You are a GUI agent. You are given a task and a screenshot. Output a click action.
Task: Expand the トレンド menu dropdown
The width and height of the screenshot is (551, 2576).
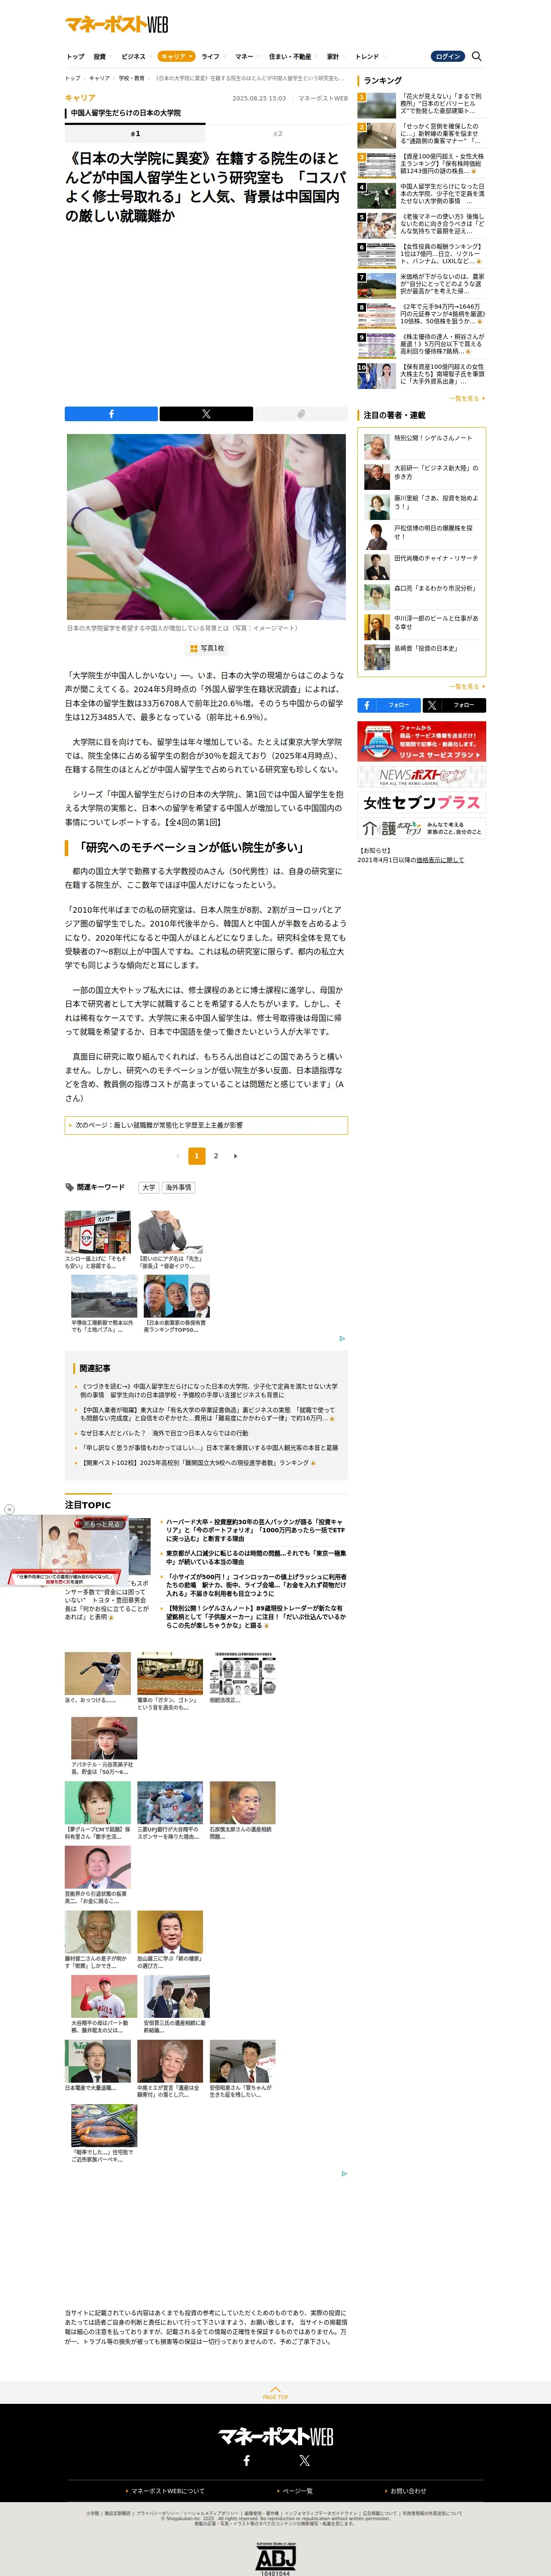[x=369, y=57]
